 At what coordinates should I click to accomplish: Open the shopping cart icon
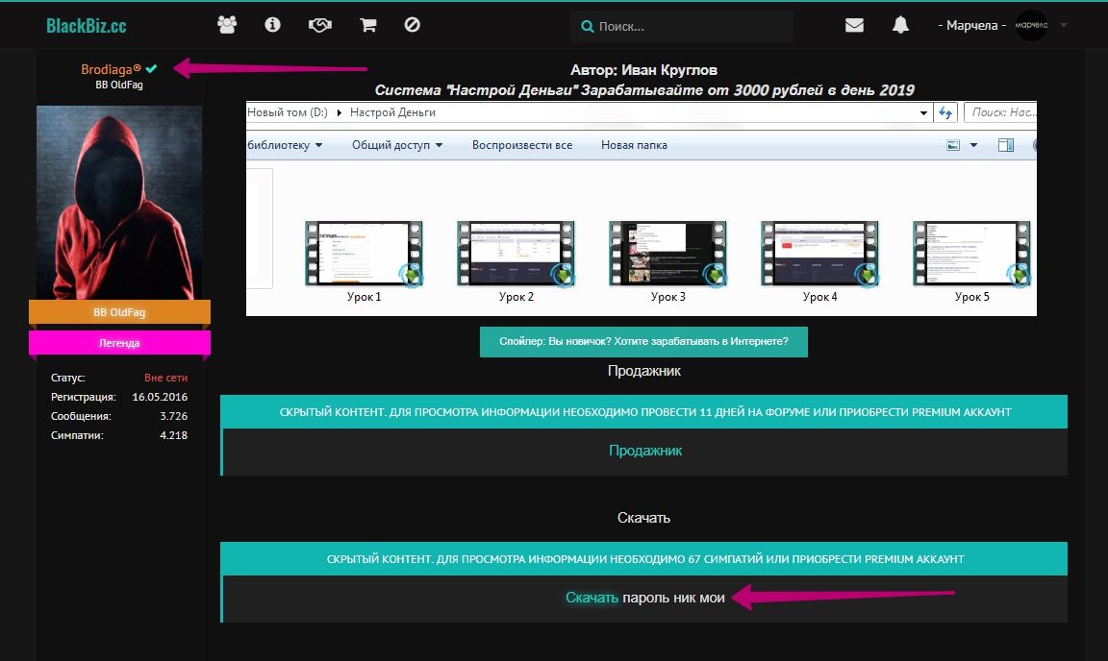coord(367,26)
